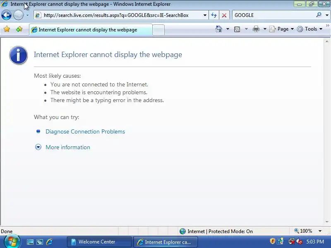Click the Back navigation button
This screenshot has height=248, width=331.
(6, 15)
